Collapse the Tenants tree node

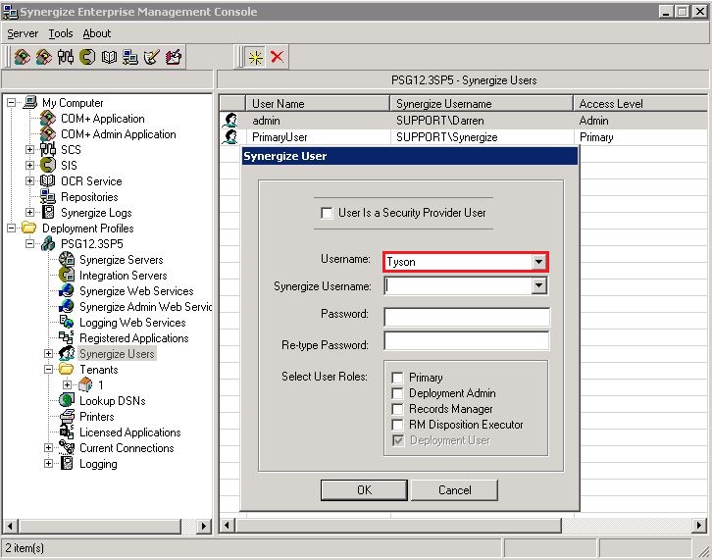[x=49, y=369]
